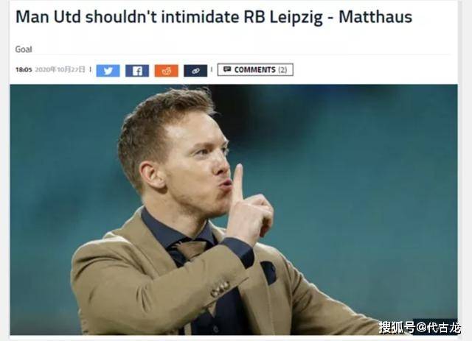Click the 2020年10月27日 publish date
The height and width of the screenshot is (341, 472).
60,70
